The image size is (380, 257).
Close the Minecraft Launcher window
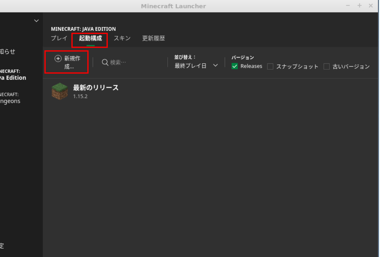(x=371, y=6)
